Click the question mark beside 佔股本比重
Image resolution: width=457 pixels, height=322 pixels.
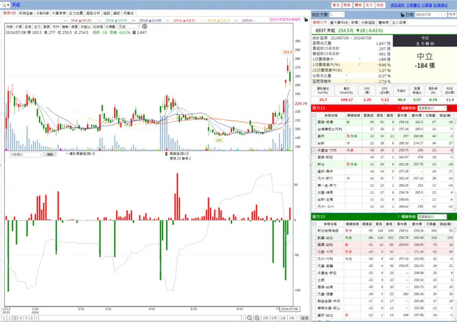[x=346, y=76]
